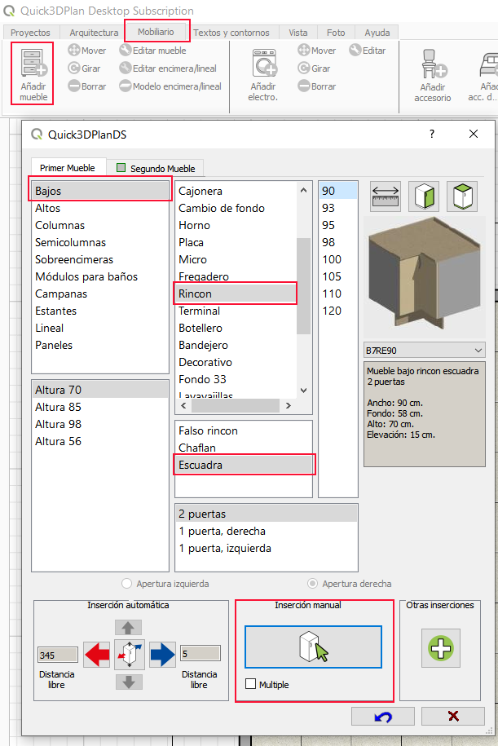Open the Ayuda tab
Image resolution: width=498 pixels, height=746 pixels.
coord(377,33)
